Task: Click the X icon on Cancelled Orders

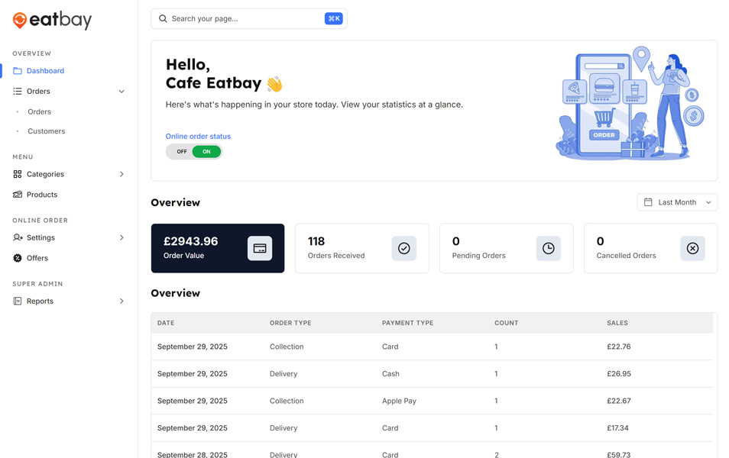Action: pyautogui.click(x=692, y=248)
